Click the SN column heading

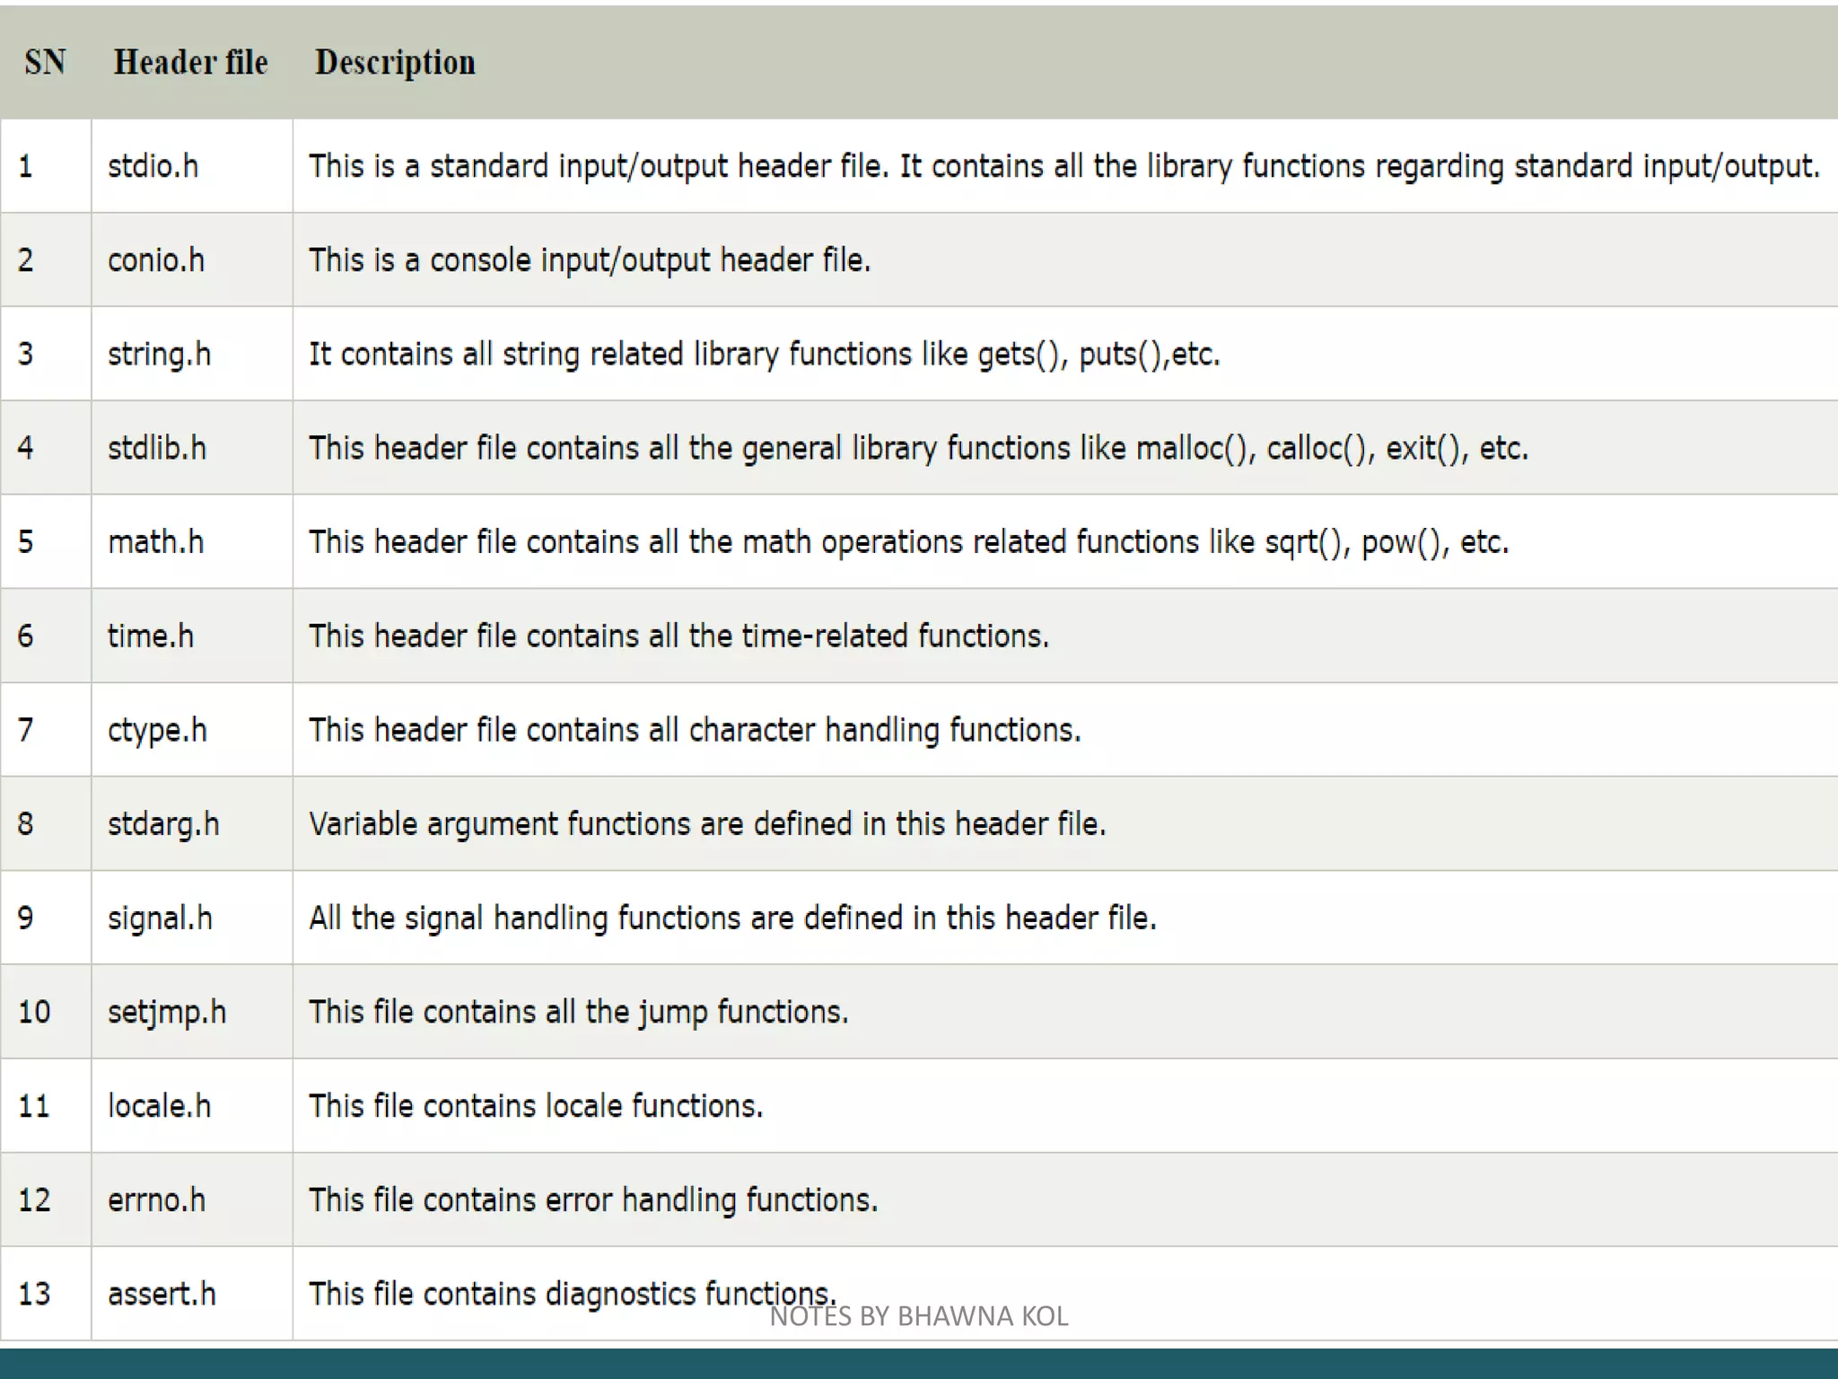click(x=45, y=62)
